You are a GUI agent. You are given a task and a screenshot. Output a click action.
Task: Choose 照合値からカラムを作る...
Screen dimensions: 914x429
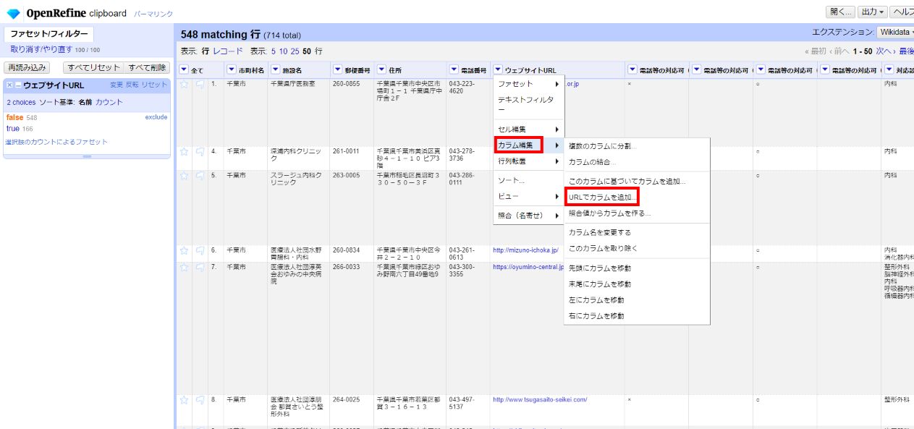[637, 213]
